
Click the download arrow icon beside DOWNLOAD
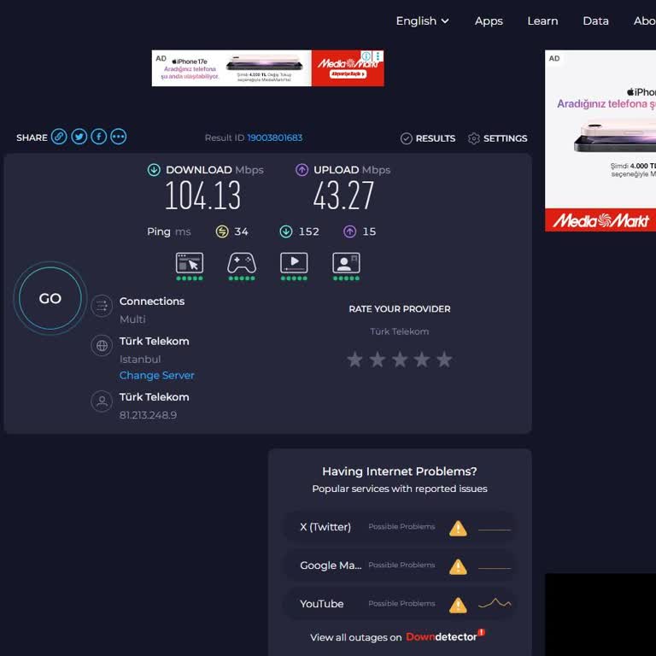tap(154, 170)
